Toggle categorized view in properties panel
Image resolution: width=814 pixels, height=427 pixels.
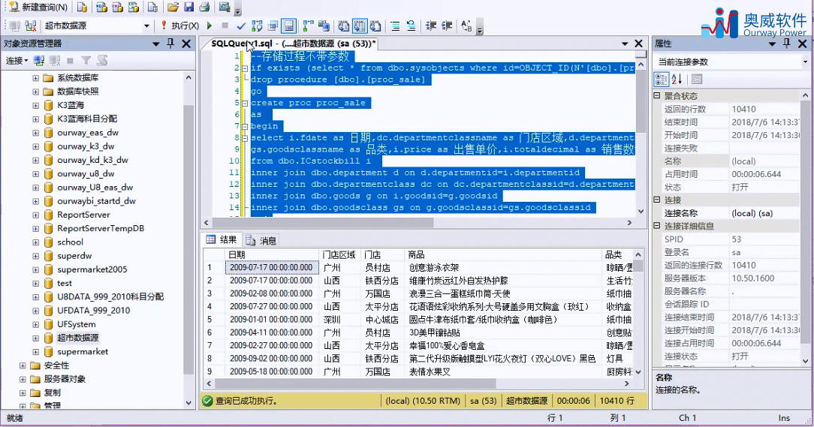tap(662, 80)
